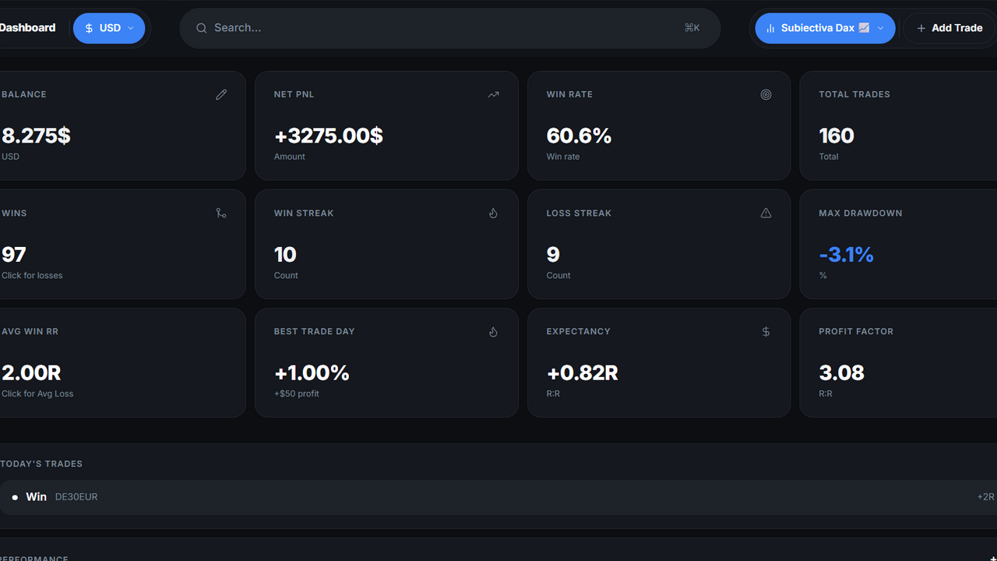The height and width of the screenshot is (561, 997).
Task: Click the plus icon in Add Trade
Action: tap(921, 28)
